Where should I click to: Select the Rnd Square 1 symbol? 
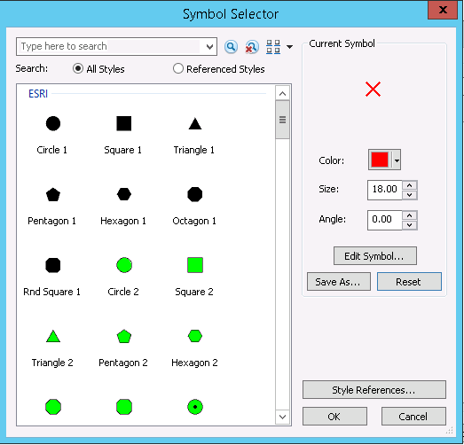53,265
